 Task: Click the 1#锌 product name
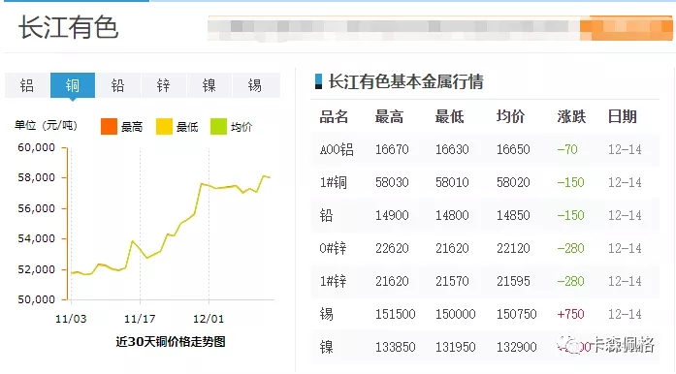coord(333,281)
